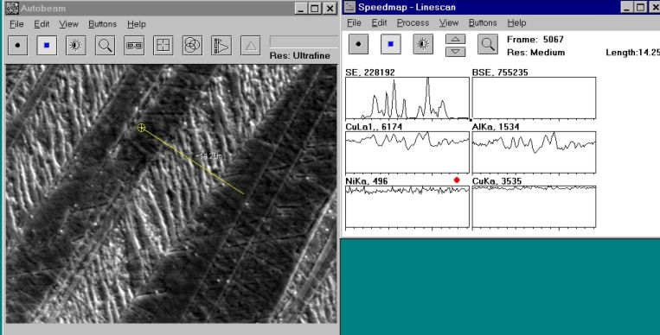Click the yellow circle linescan start marker

pos(142,128)
